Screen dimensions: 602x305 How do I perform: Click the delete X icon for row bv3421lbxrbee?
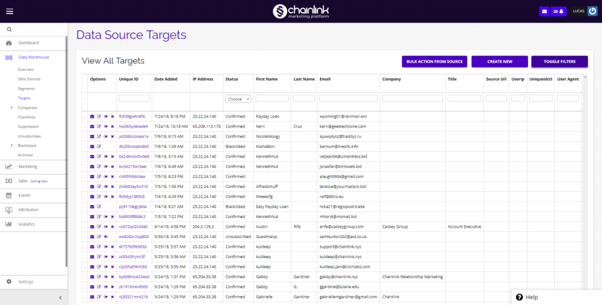click(x=112, y=166)
